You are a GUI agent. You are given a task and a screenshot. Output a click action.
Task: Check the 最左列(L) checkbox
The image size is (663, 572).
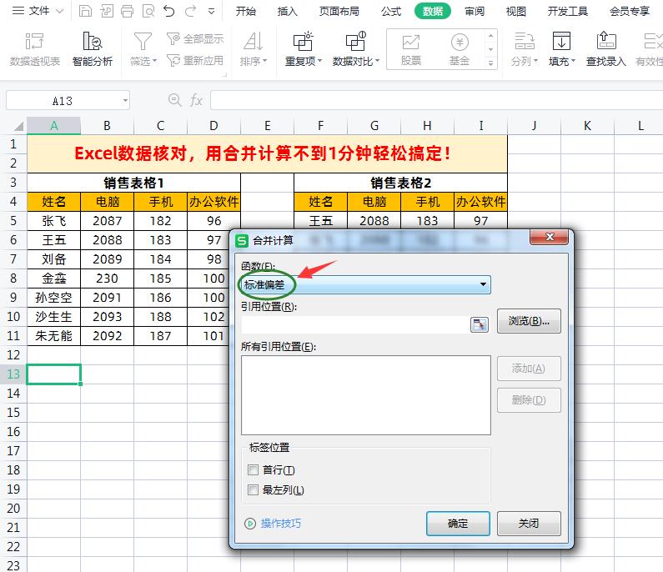tap(254, 489)
